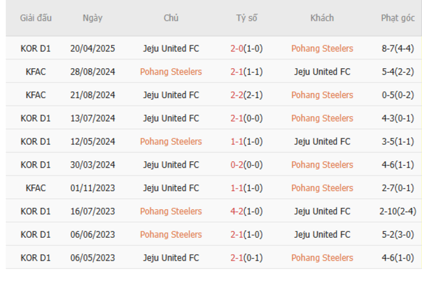Screen dimensions: 422x282
Task: Select the "Chủ" column header
Action: point(171,18)
